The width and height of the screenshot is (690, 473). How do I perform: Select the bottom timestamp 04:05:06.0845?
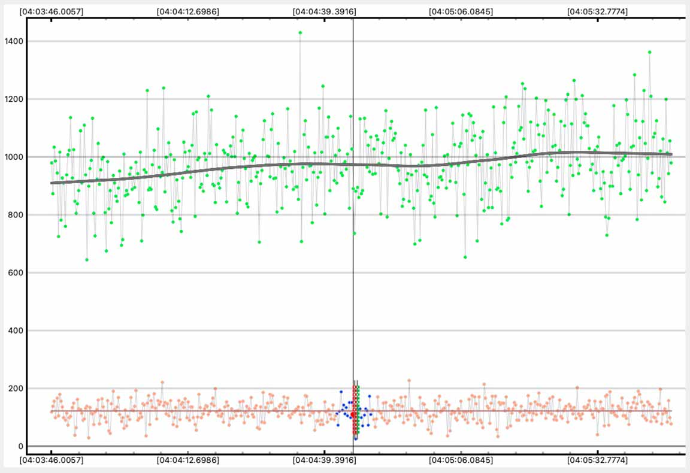click(x=461, y=460)
